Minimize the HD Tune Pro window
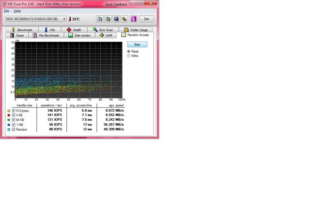Viewport: 316px width, 198px height. [x=132, y=3]
